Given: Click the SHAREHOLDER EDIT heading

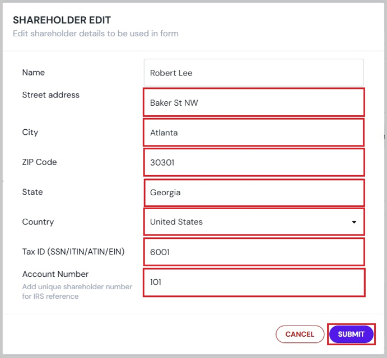Looking at the screenshot, I should pos(62,20).
